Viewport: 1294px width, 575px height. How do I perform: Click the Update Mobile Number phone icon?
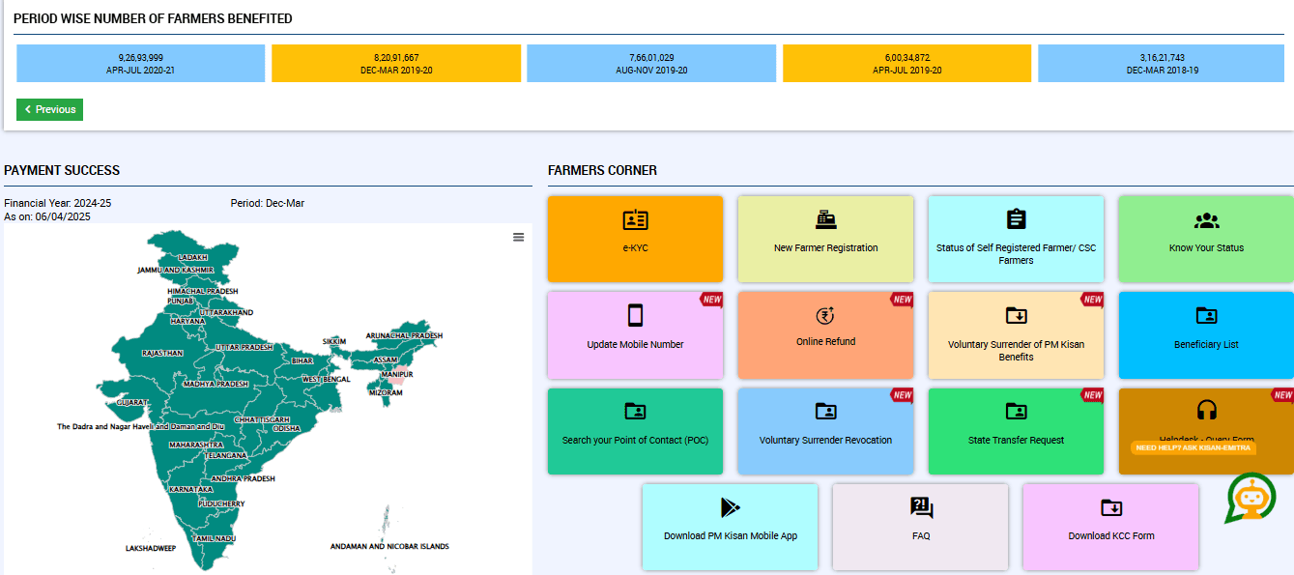[x=635, y=315]
